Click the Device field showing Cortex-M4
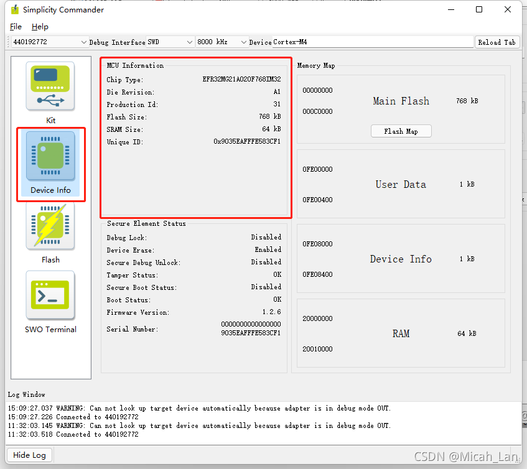This screenshot has height=469, width=527. pyautogui.click(x=373, y=42)
